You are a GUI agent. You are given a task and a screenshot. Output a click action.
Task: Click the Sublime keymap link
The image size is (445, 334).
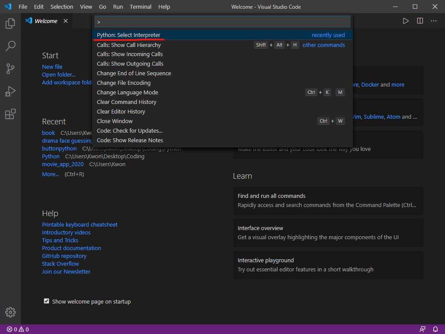tap(374, 117)
